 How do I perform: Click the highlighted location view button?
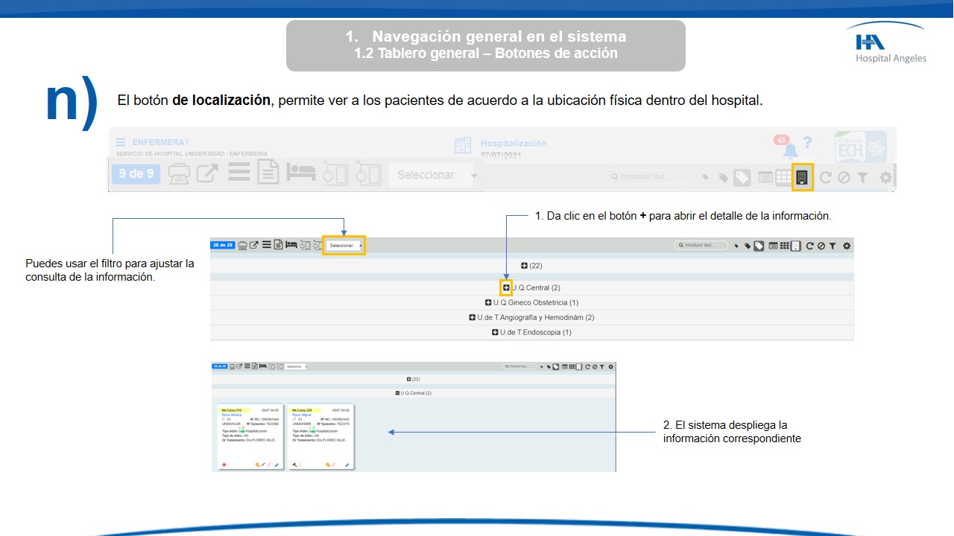coord(802,177)
